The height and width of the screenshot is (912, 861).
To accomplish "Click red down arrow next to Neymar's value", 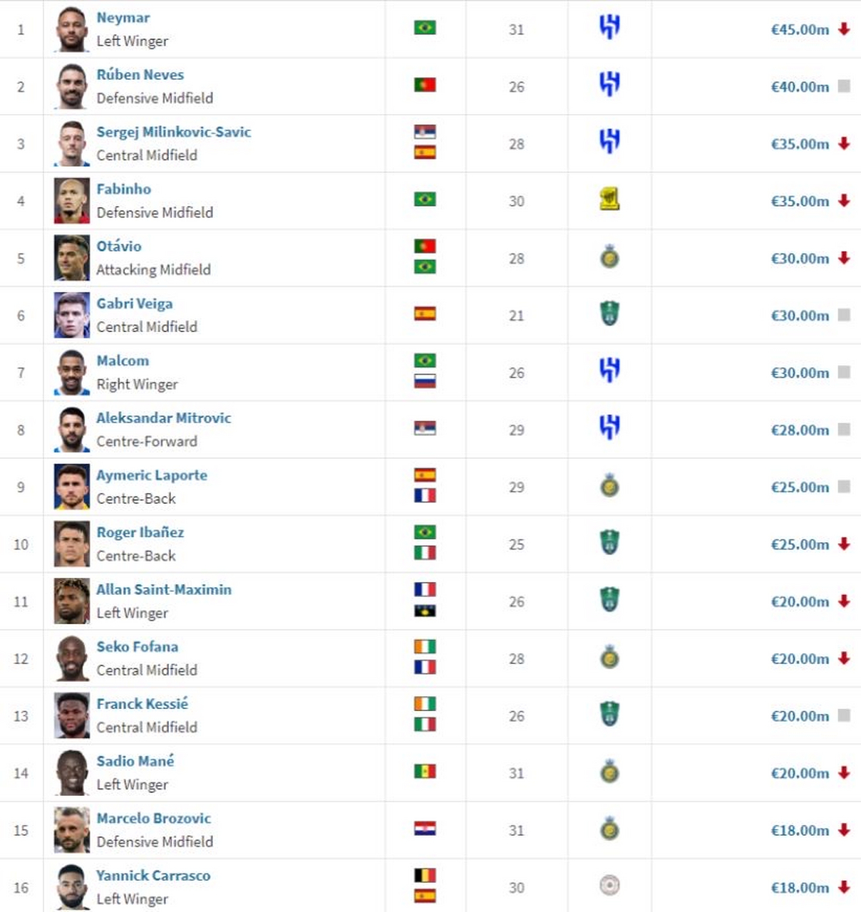I will (x=844, y=29).
